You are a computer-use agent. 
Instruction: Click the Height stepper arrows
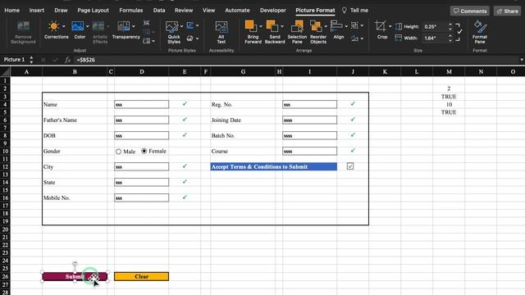450,26
